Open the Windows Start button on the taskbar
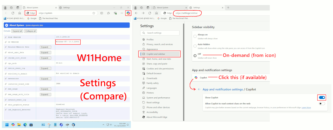The width and height of the screenshot is (333, 130). (7, 125)
